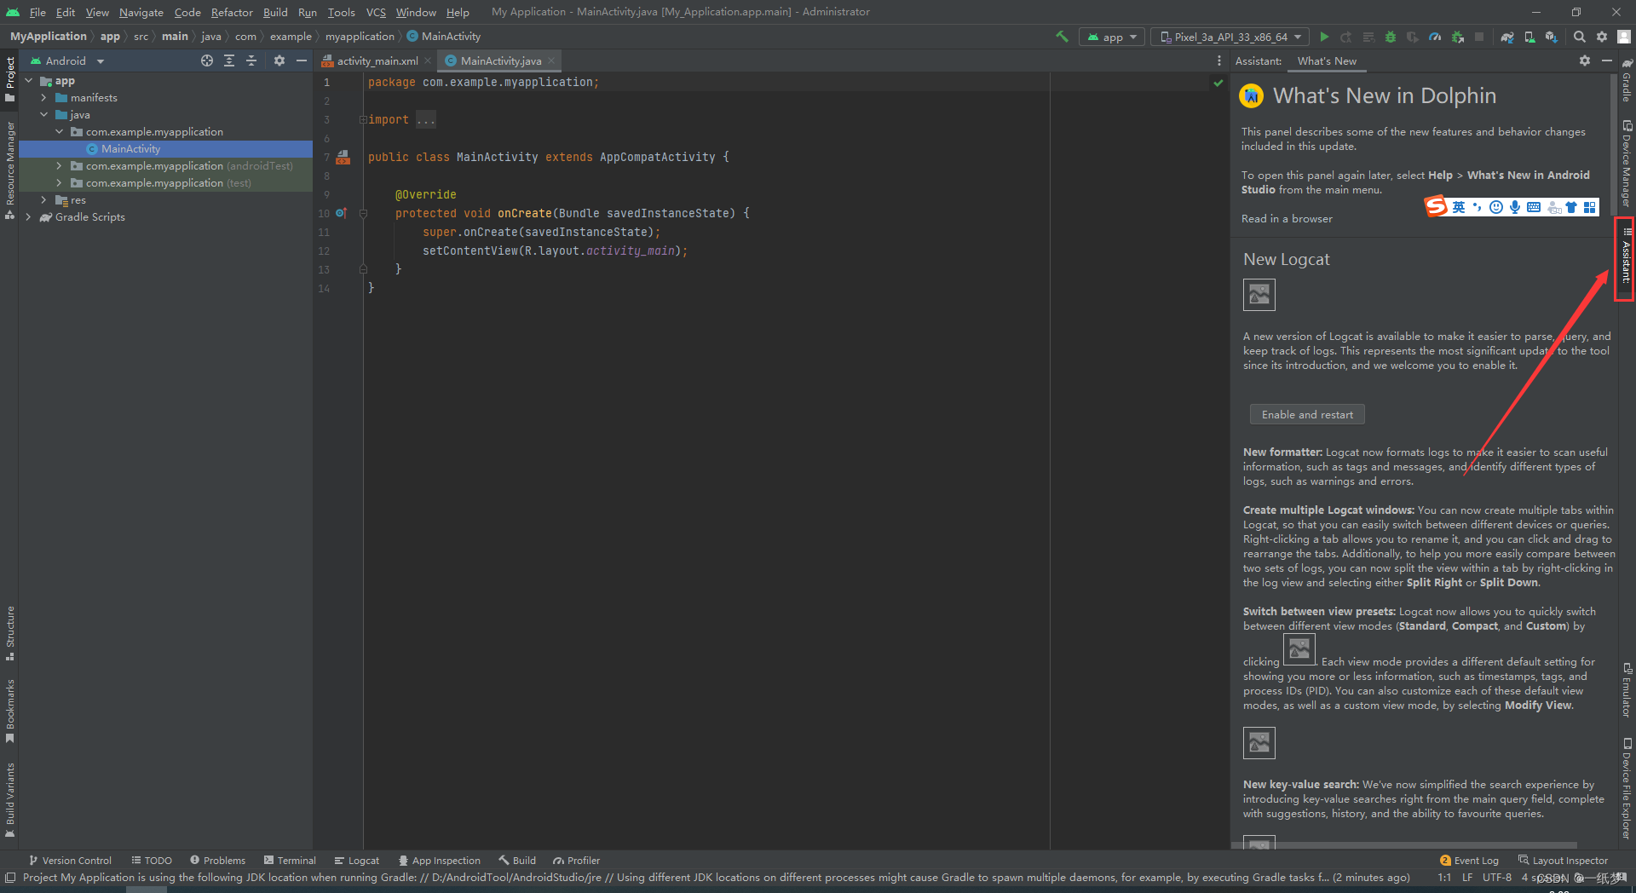Hide the Project panel with minus icon
Image resolution: width=1636 pixels, height=893 pixels.
[x=302, y=60]
